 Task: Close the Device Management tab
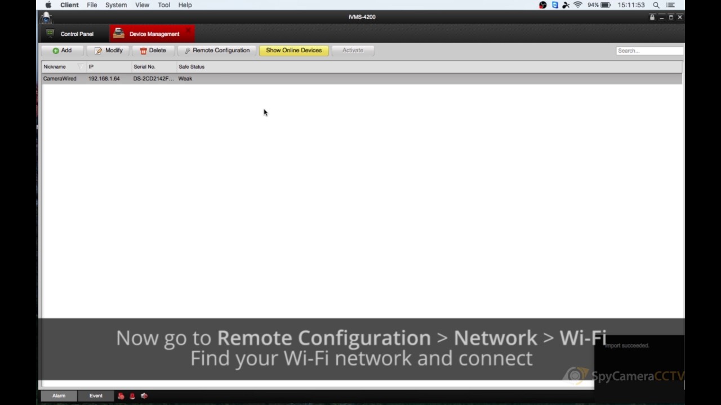click(188, 30)
